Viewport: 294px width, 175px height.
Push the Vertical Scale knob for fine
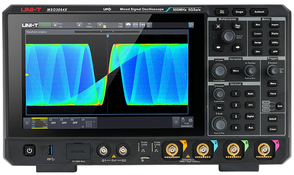pyautogui.click(x=219, y=124)
